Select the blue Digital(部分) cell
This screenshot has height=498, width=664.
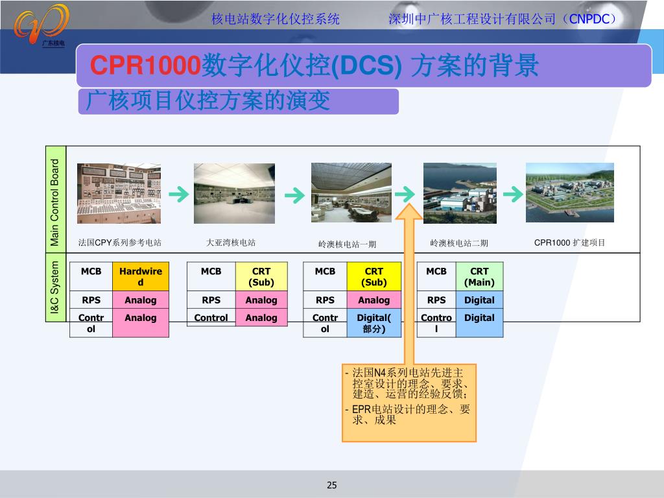pyautogui.click(x=374, y=323)
